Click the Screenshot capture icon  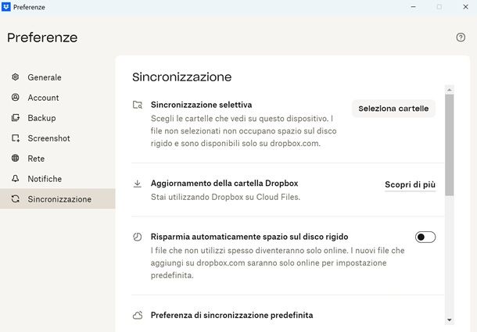click(16, 138)
